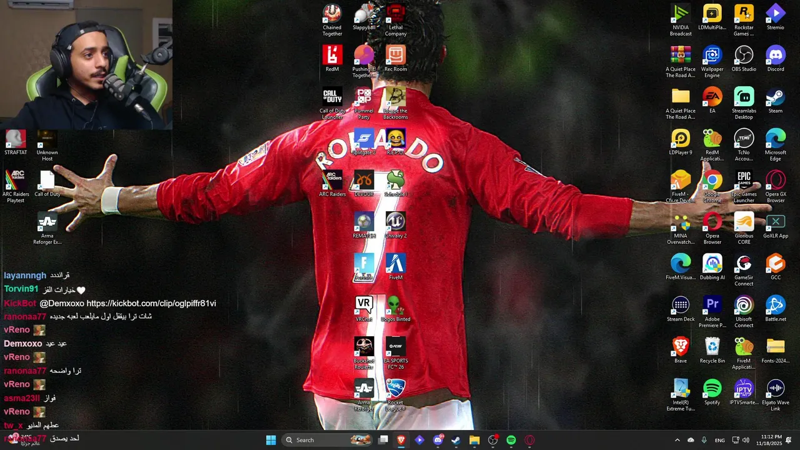Launch Rocket League from the desktop
The height and width of the screenshot is (450, 800).
coord(396,395)
